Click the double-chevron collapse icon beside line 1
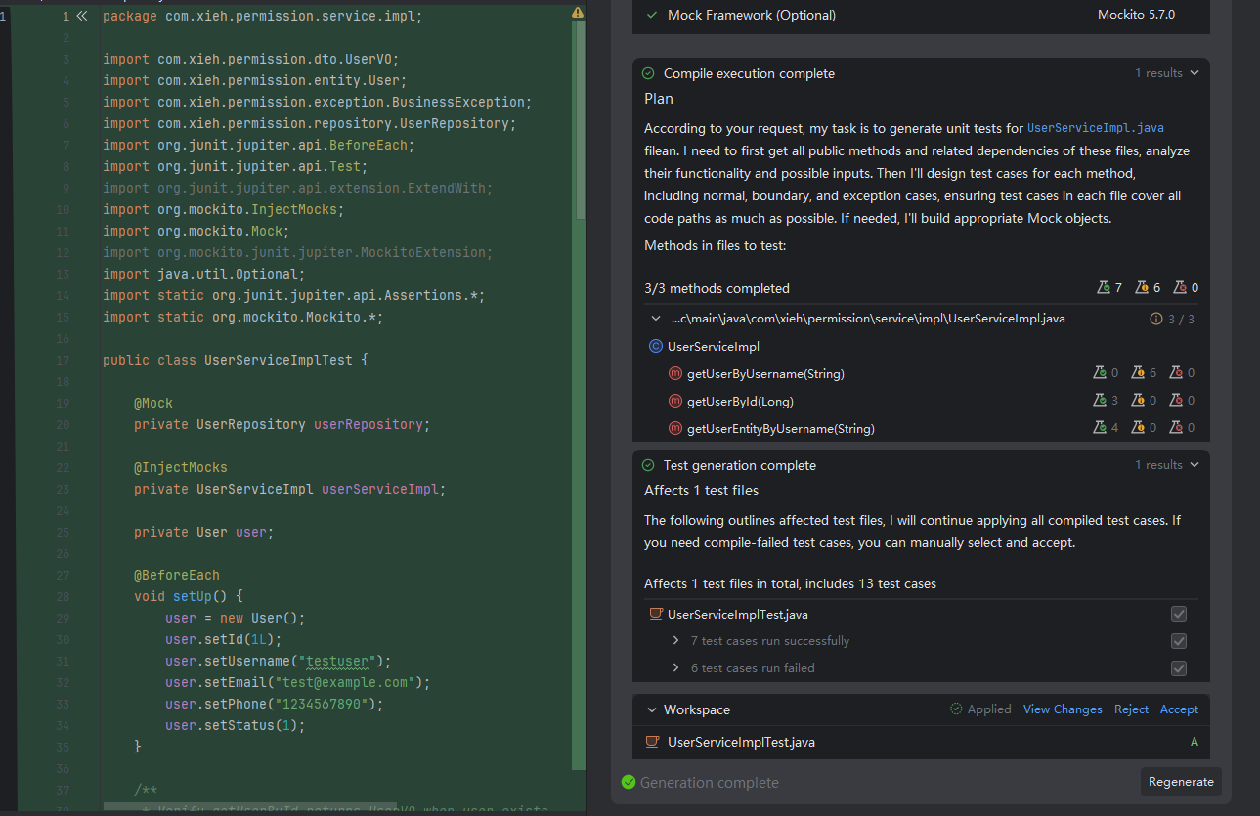Image resolution: width=1260 pixels, height=816 pixels. tap(82, 16)
